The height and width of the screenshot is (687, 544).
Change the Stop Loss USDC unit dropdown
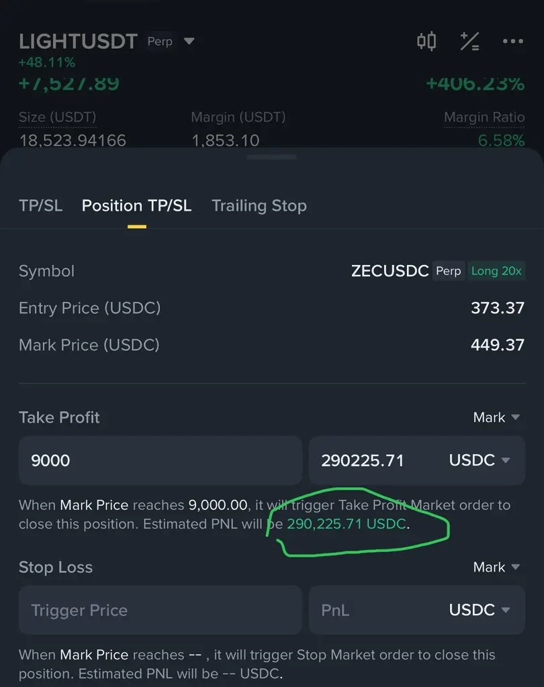(x=479, y=610)
